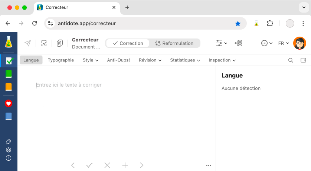
Task: Click the accept checkmark button at bottom
Action: tap(89, 165)
